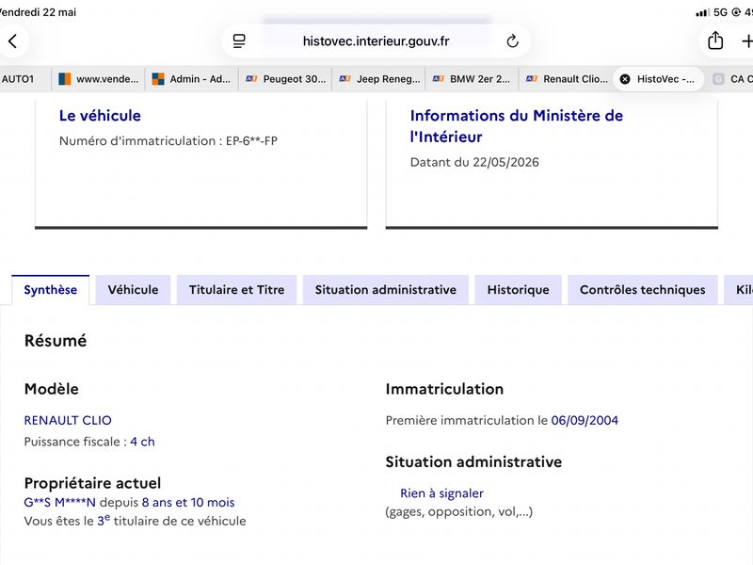Viewport: 753px width, 565px height.
Task: Open the BMW 2er browser tab
Action: 473,79
